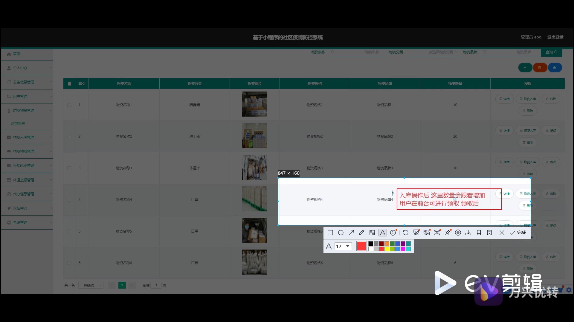Undo the last annotation

pyautogui.click(x=406, y=233)
